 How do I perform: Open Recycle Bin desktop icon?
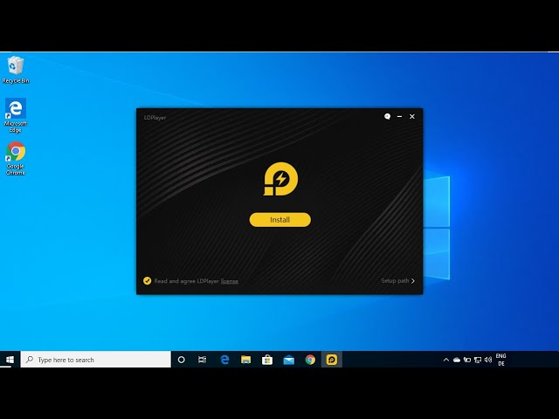16,70
